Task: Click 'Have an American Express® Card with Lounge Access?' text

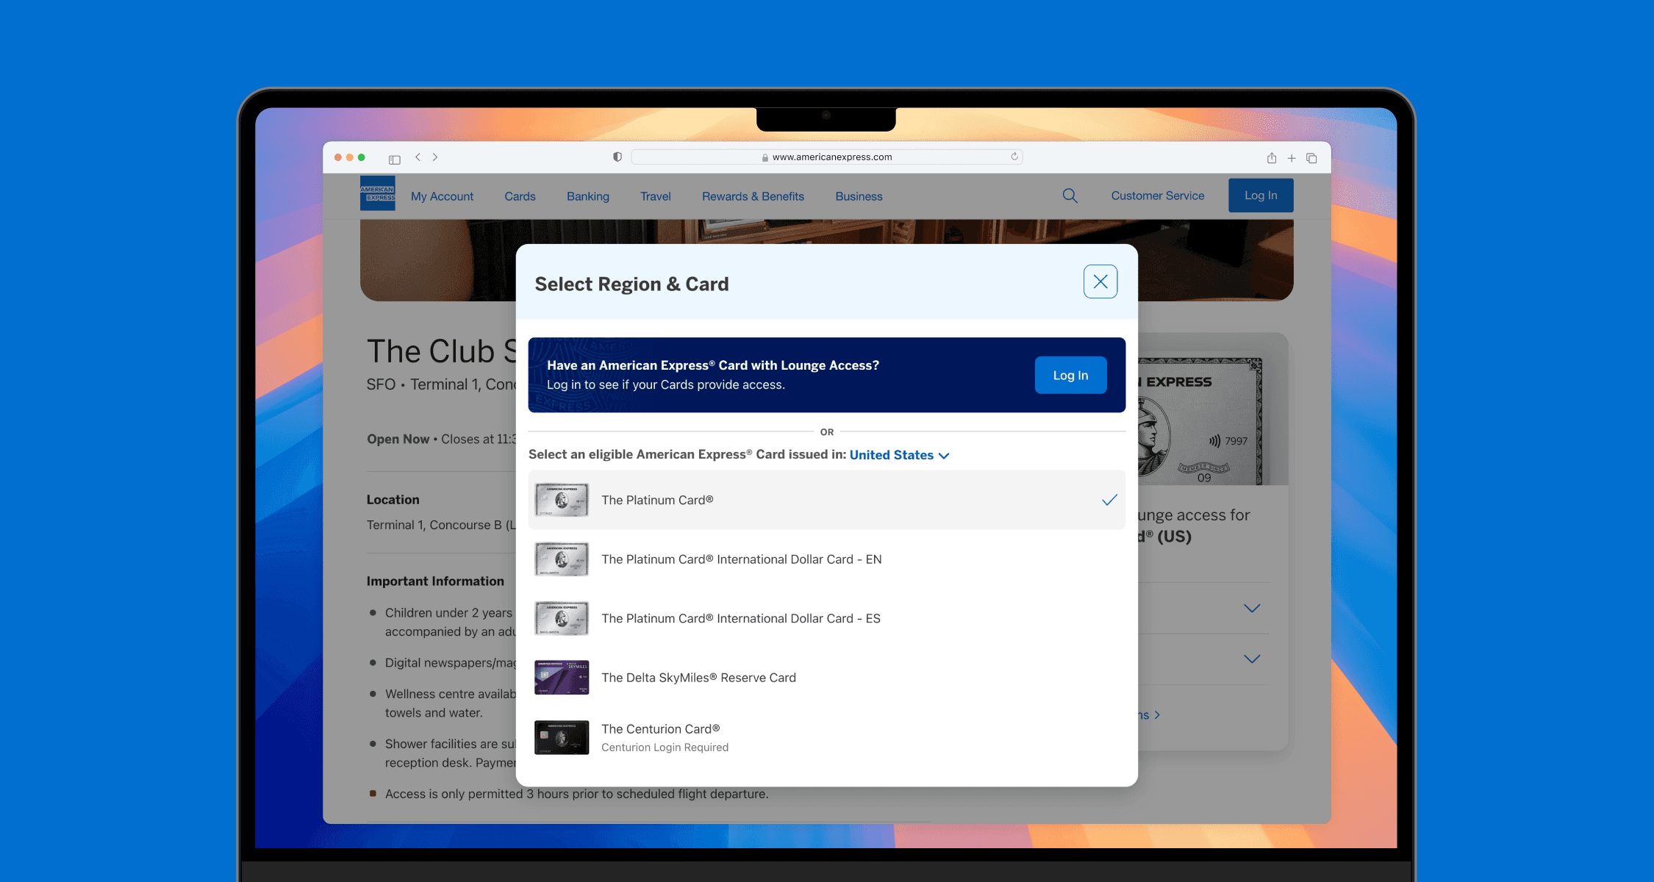Action: tap(713, 365)
